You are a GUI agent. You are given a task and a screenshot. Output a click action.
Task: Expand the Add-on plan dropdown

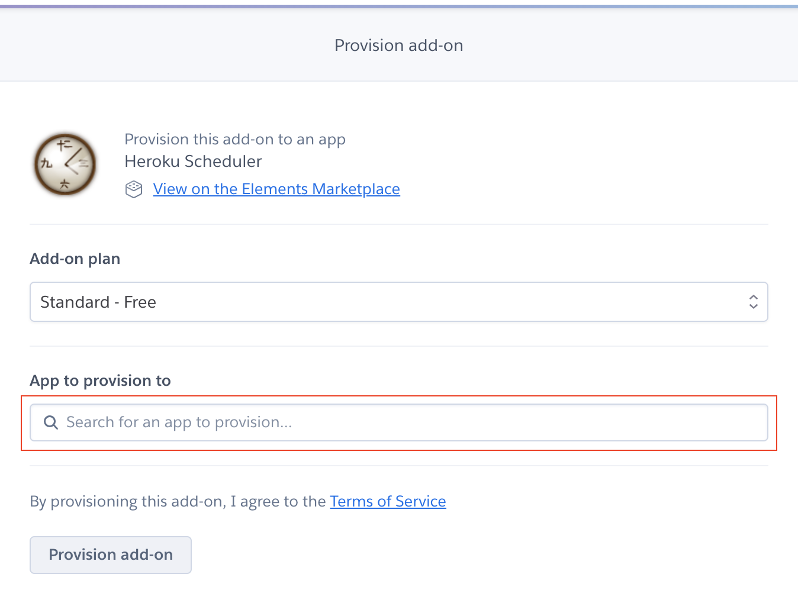[399, 302]
